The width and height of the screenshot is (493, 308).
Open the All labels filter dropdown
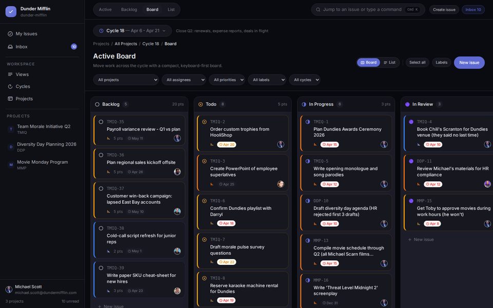tap(267, 80)
